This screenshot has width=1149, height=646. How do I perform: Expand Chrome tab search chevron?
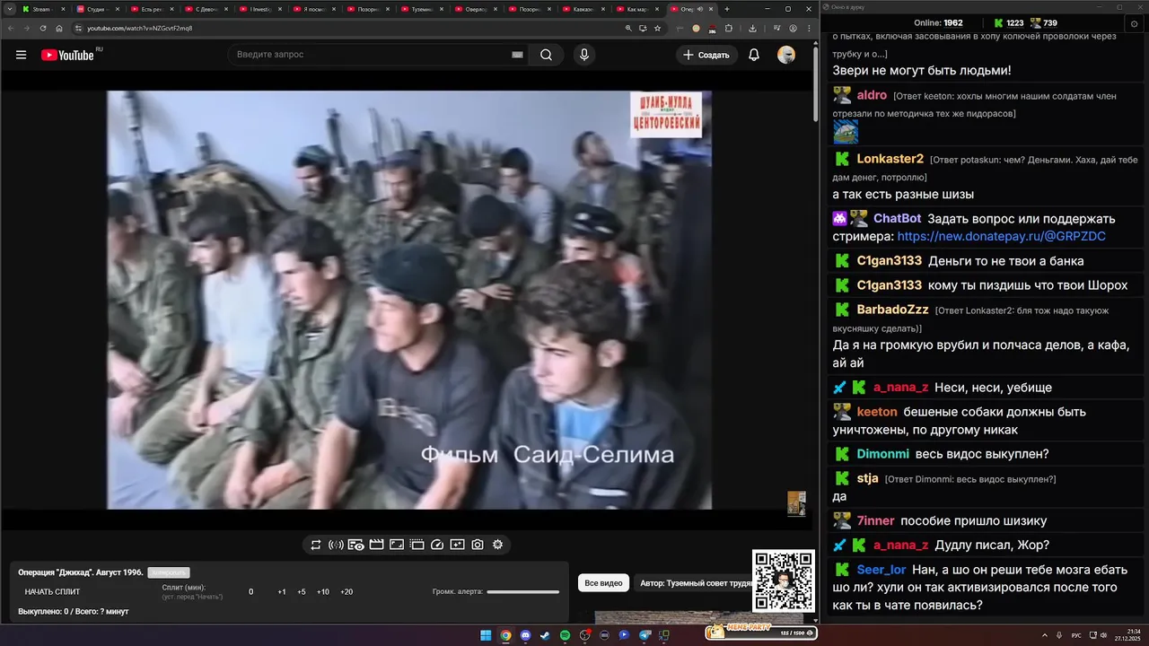click(10, 9)
